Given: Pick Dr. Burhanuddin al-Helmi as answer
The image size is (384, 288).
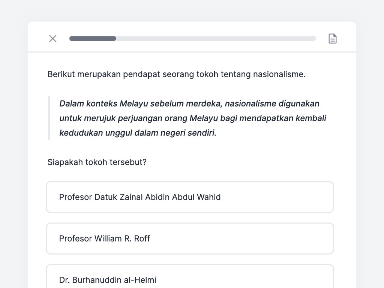Looking at the screenshot, I should 190,276.
